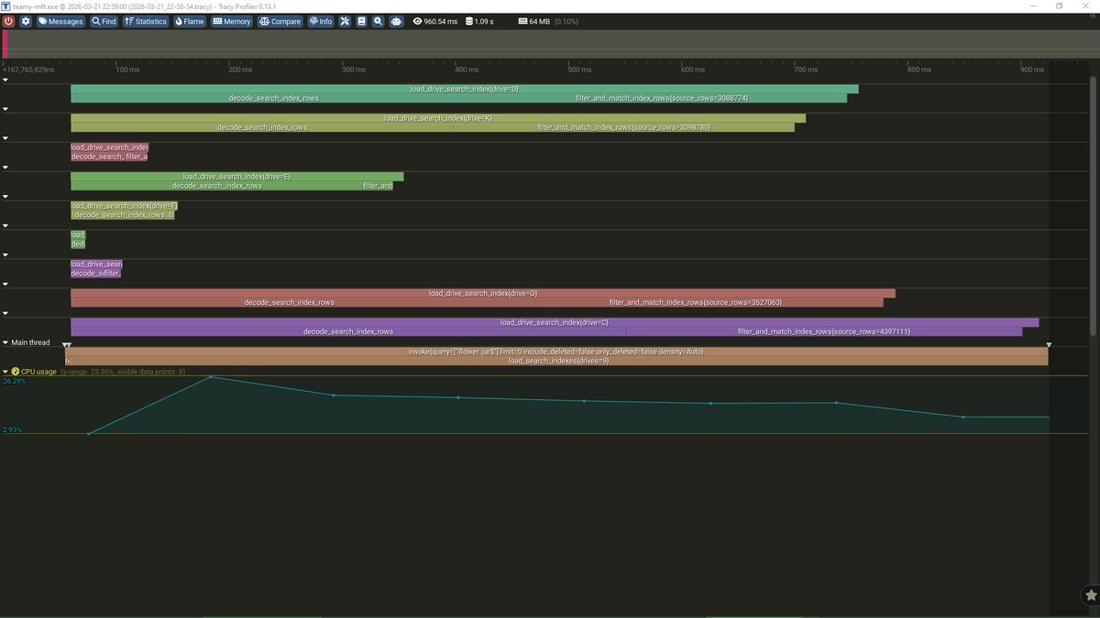1100x618 pixels.
Task: Select the load_drive_search_index{drive=C} zone
Action: point(555,322)
